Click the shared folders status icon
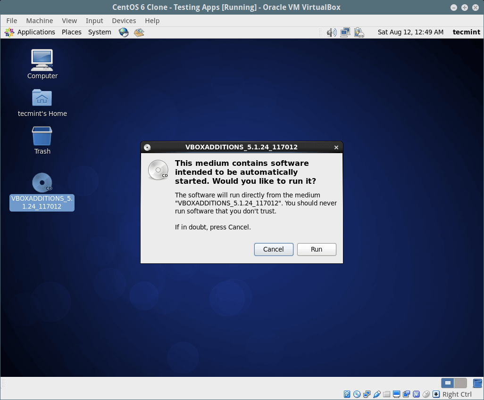 tap(386, 394)
